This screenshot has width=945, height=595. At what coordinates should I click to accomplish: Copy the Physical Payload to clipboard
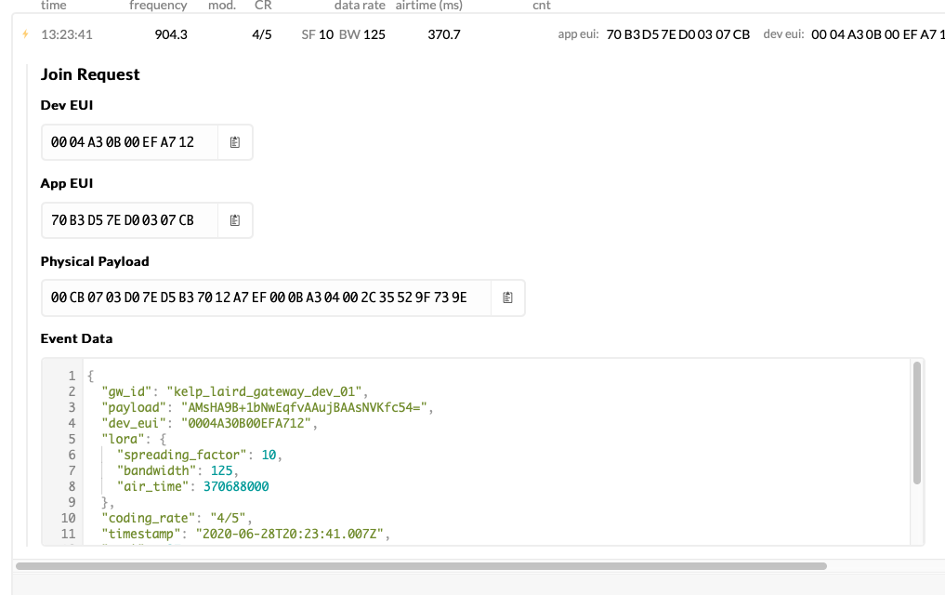tap(507, 297)
